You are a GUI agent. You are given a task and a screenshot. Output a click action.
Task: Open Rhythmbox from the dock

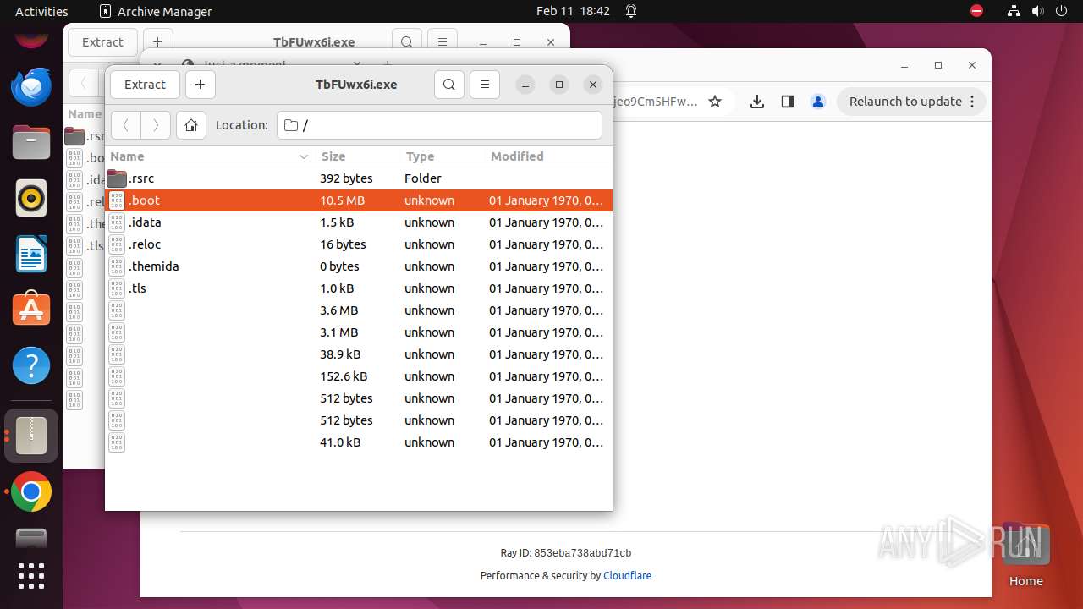tap(31, 199)
